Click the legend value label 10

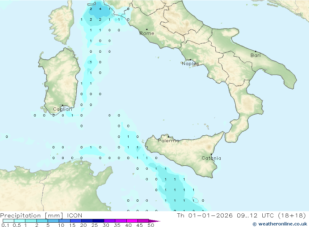pyautogui.click(x=61, y=225)
